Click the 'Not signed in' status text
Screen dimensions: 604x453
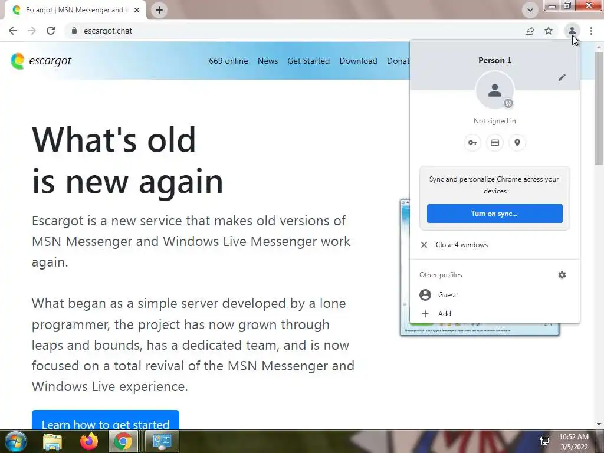[495, 121]
